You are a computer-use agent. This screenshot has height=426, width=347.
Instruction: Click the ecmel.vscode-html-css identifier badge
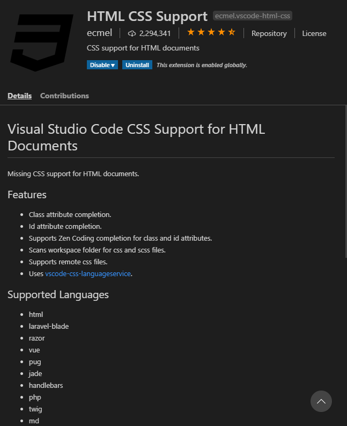[252, 16]
